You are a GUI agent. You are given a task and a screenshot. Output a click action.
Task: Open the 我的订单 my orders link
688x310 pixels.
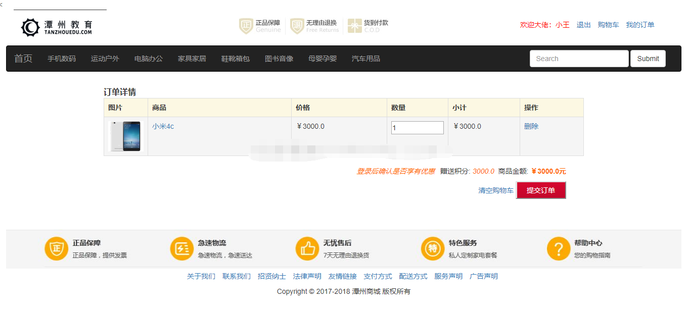coord(640,25)
